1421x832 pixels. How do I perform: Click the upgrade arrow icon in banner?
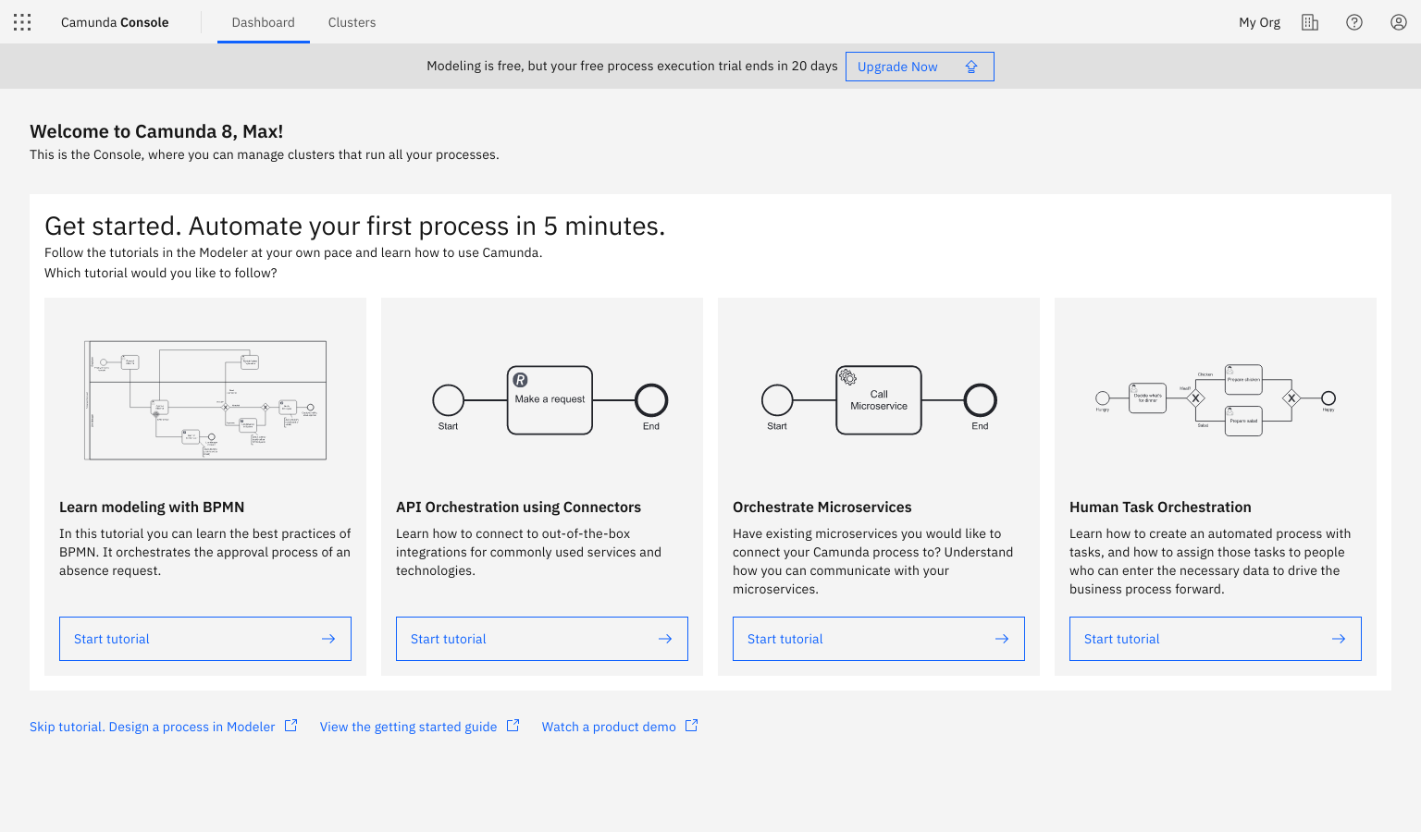[971, 67]
